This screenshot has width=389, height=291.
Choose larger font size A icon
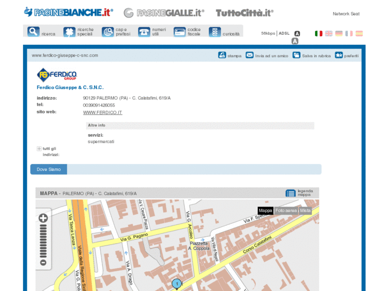(295, 41)
